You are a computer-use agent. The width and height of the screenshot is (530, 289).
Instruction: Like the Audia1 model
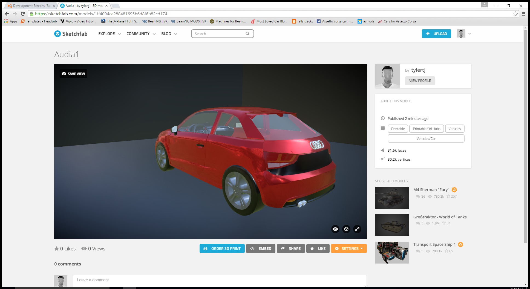[318, 248]
